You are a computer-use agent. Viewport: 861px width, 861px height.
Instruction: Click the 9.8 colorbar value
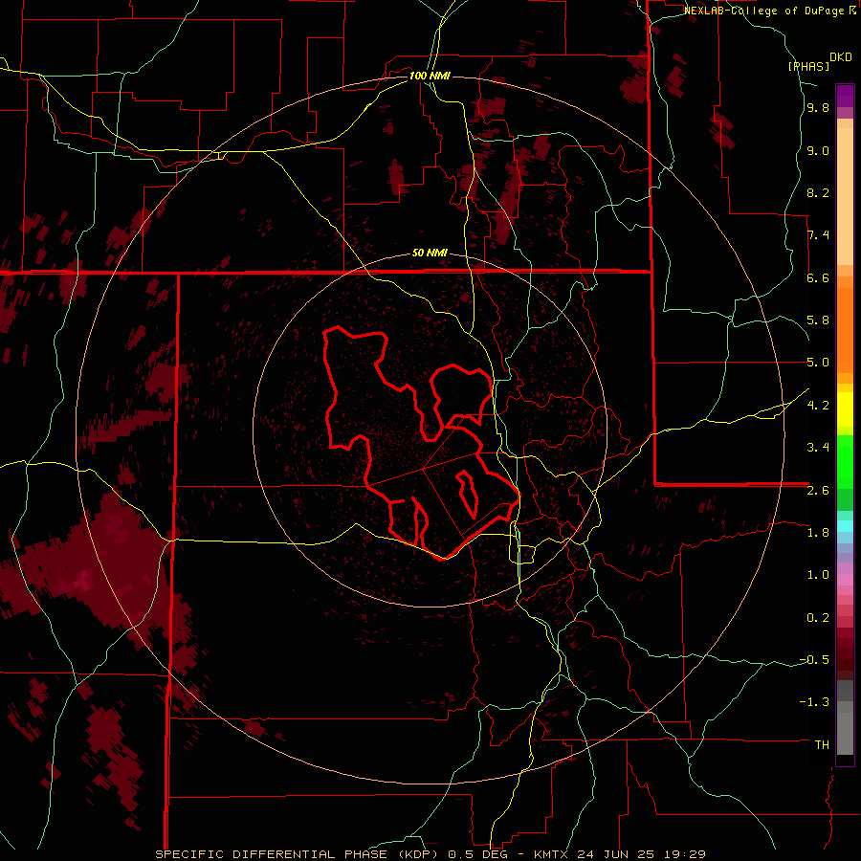coord(818,108)
